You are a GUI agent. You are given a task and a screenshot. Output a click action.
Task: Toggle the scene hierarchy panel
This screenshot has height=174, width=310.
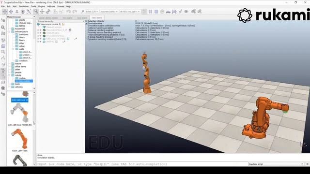point(3,76)
